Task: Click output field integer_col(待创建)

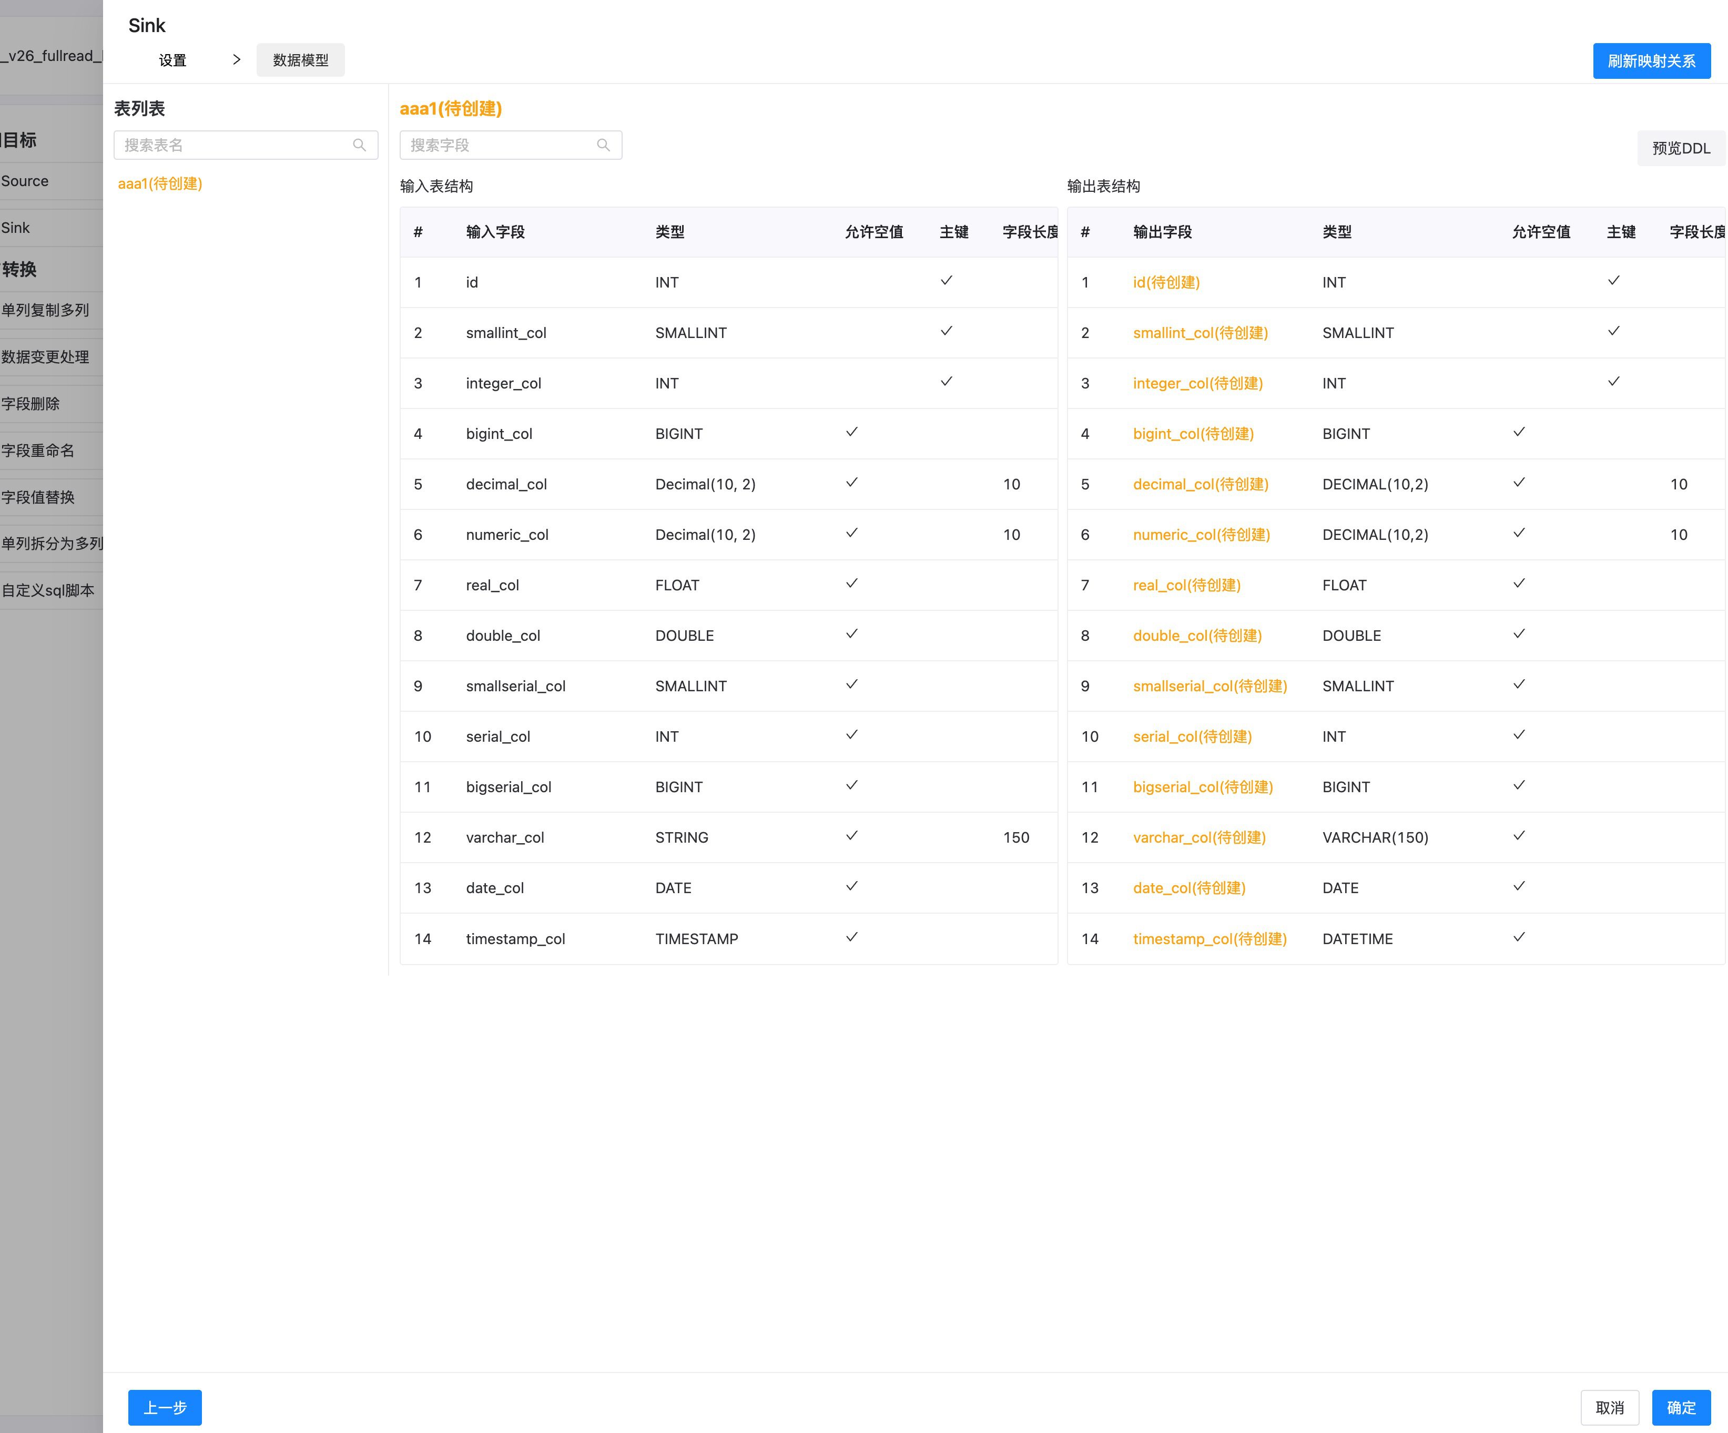Action: click(x=1197, y=383)
